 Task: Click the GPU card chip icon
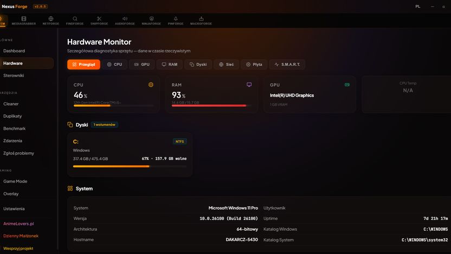pyautogui.click(x=347, y=85)
